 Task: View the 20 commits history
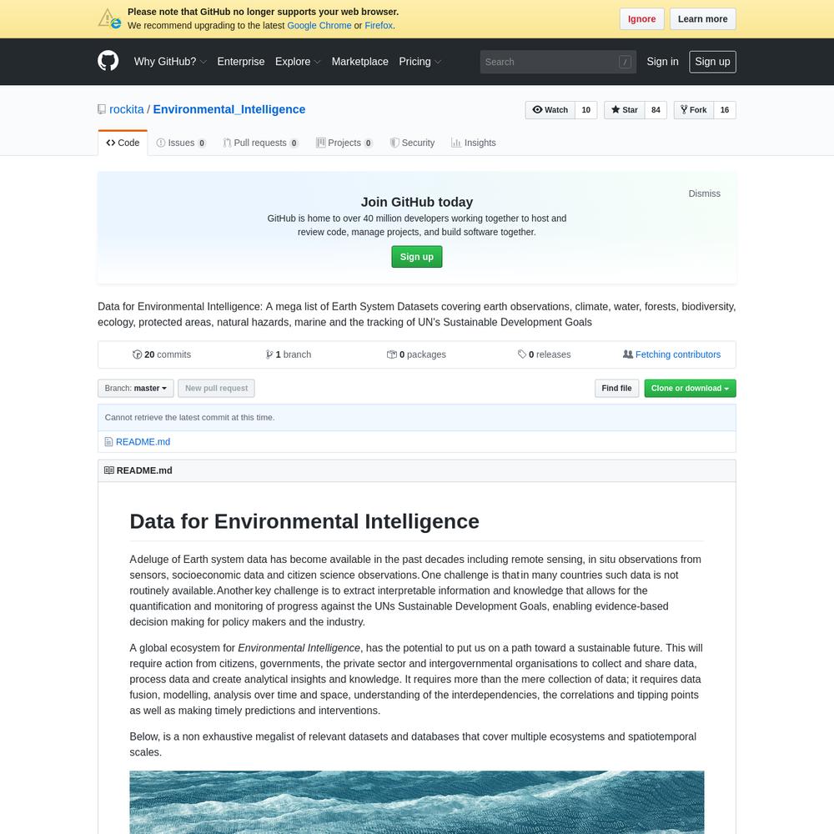click(162, 354)
